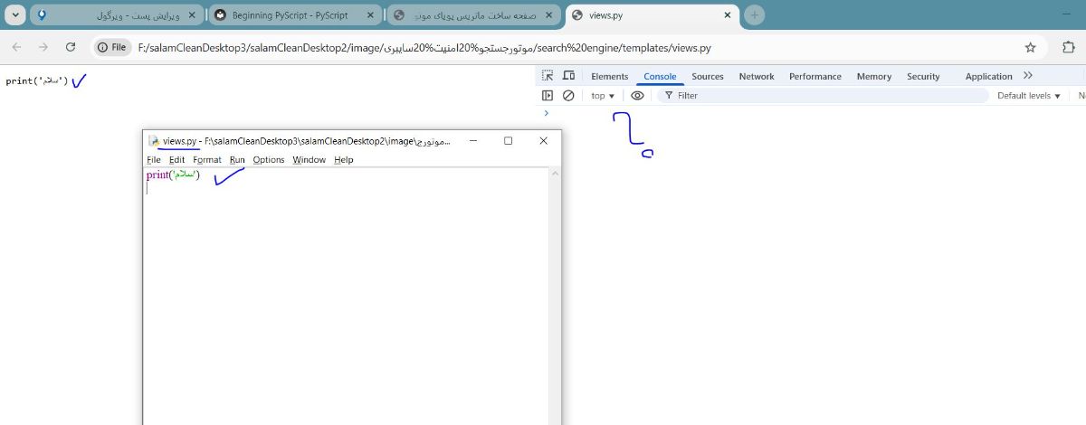Click the IDLE window Python icon
The height and width of the screenshot is (425, 1086).
click(155, 141)
